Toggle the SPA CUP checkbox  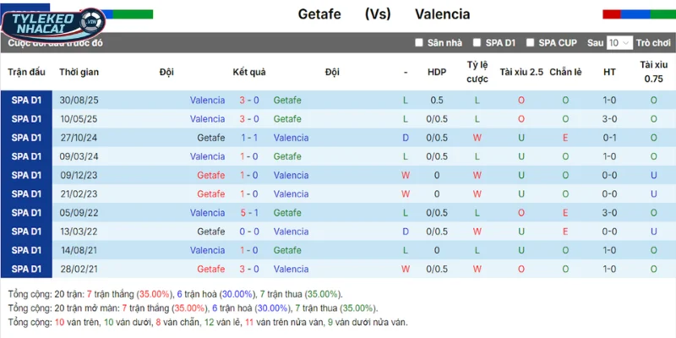click(x=531, y=42)
